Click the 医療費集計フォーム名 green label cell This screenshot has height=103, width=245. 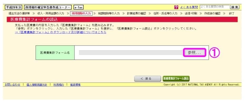coord(55,53)
